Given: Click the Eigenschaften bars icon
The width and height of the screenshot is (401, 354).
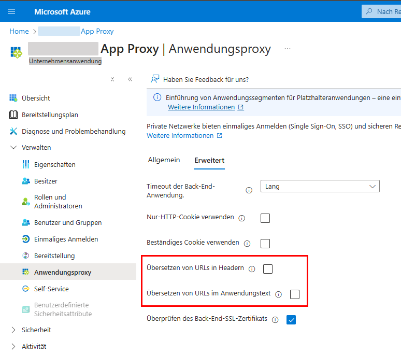Looking at the screenshot, I should pyautogui.click(x=26, y=164).
